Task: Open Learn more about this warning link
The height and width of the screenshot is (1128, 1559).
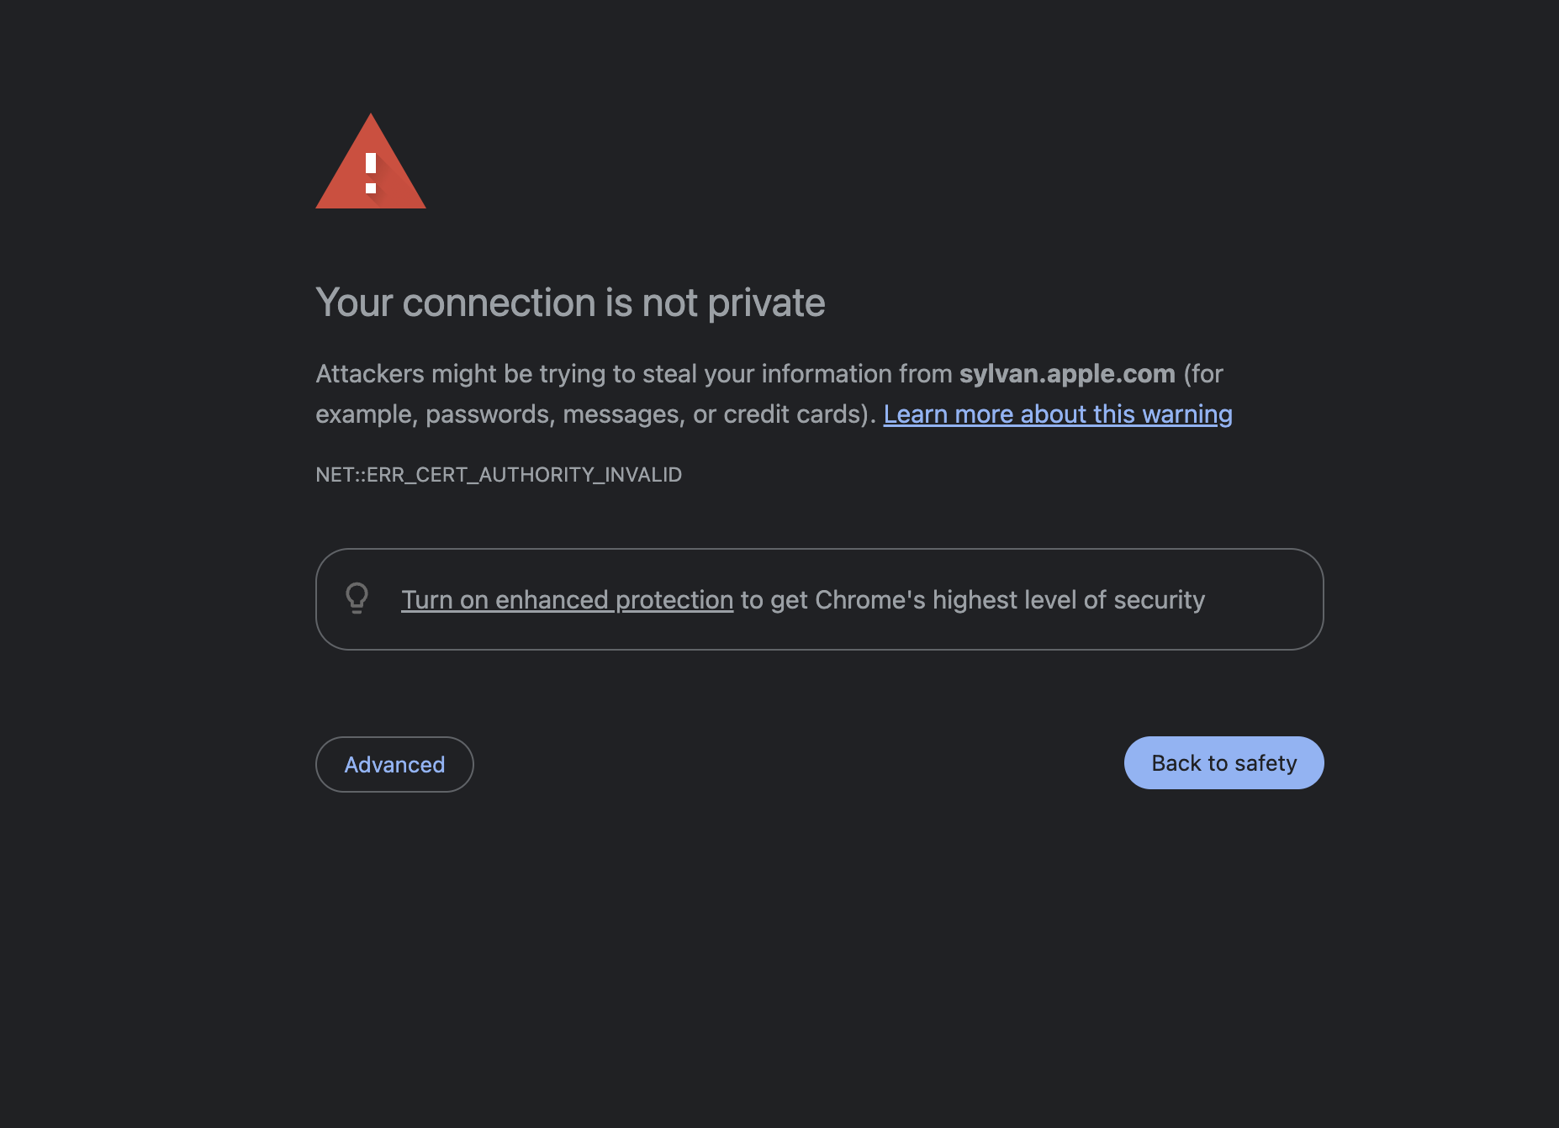Action: coord(1057,414)
